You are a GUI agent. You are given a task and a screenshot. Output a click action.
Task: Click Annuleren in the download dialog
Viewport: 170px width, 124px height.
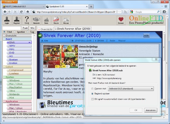pos(151,110)
